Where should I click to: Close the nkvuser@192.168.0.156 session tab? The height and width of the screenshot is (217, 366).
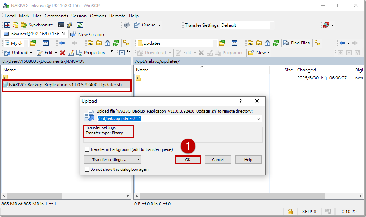(64, 34)
